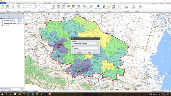
Task: Open the SQL-запрос tool
Action: pyautogui.click(x=54, y=7)
